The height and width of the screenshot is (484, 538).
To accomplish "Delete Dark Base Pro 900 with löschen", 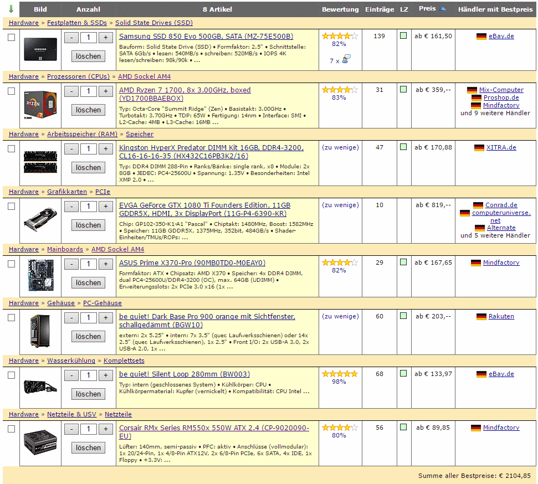I will pyautogui.click(x=88, y=337).
